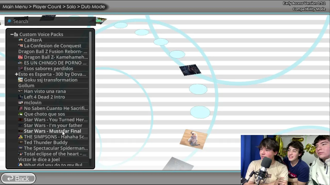Select the Dragon Ball Z Fusion Reborn pack
The width and height of the screenshot is (330, 185).
click(53, 51)
